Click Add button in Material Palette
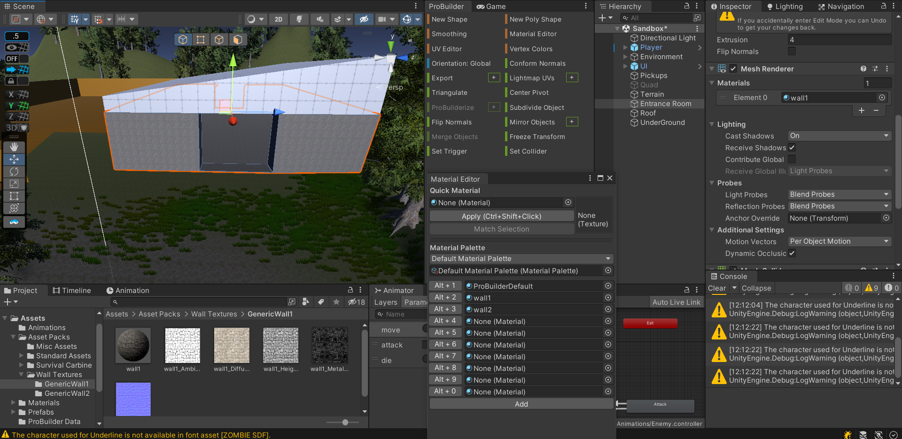 pyautogui.click(x=521, y=404)
